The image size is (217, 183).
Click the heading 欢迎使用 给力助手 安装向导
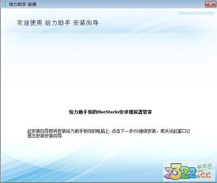58,23
